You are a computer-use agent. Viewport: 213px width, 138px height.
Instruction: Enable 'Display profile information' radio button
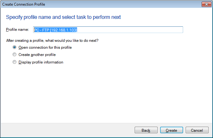tap(14, 62)
